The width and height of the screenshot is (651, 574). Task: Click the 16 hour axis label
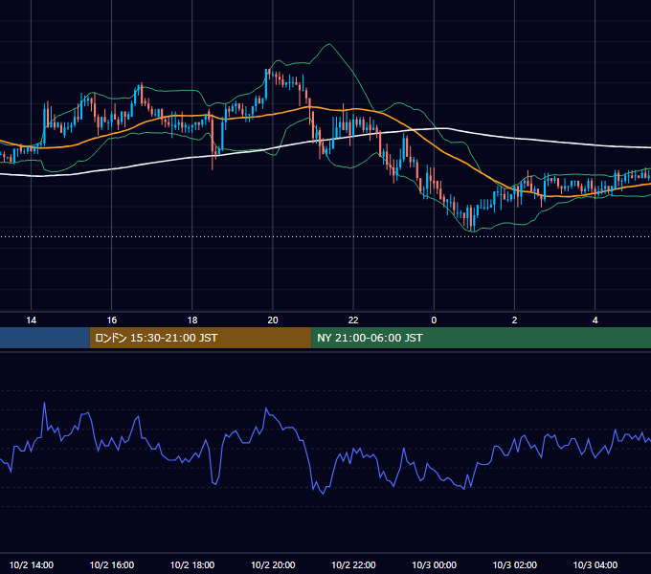(x=112, y=320)
